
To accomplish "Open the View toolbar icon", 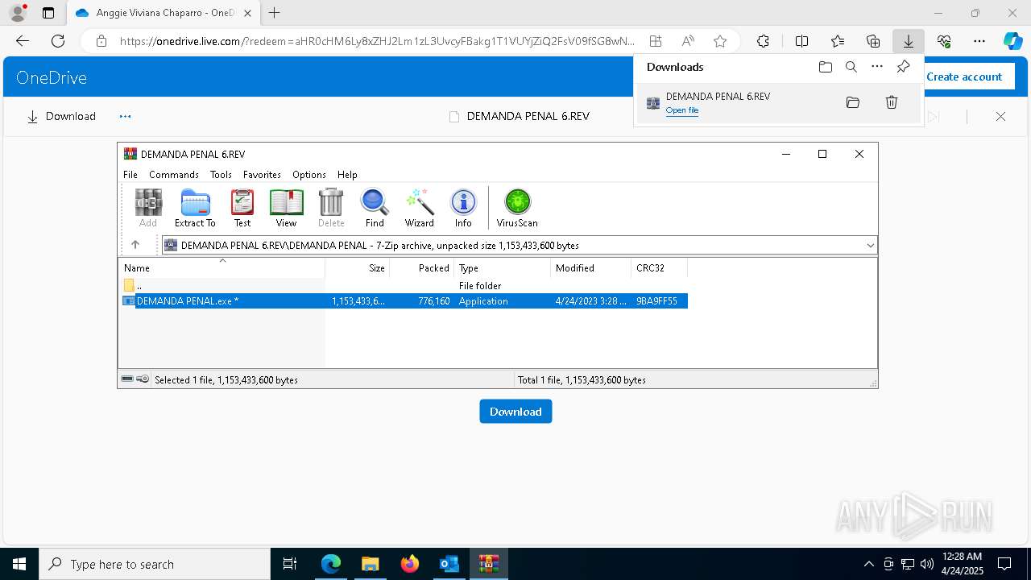I will [286, 208].
